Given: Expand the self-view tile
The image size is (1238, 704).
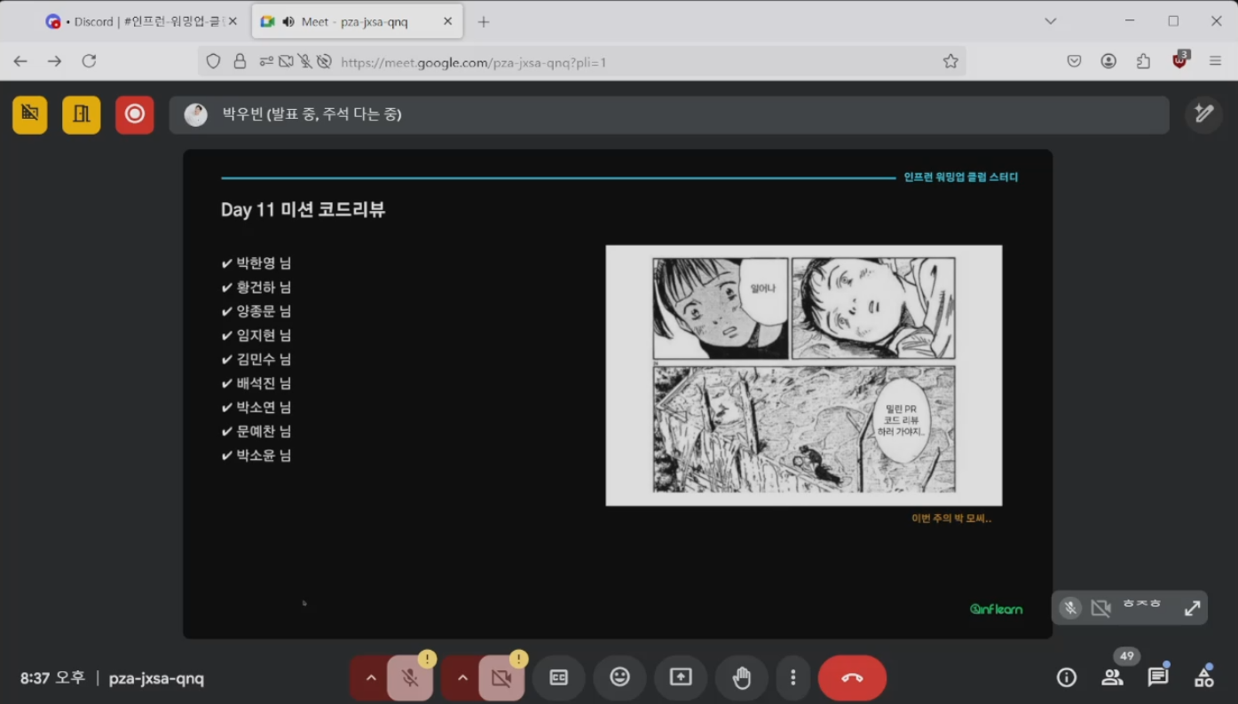Looking at the screenshot, I should pyautogui.click(x=1192, y=608).
